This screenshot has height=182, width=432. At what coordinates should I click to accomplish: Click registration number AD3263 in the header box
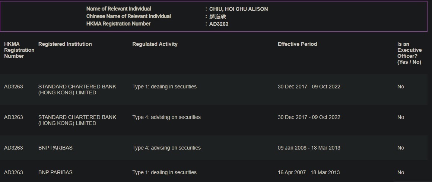[x=219, y=24]
